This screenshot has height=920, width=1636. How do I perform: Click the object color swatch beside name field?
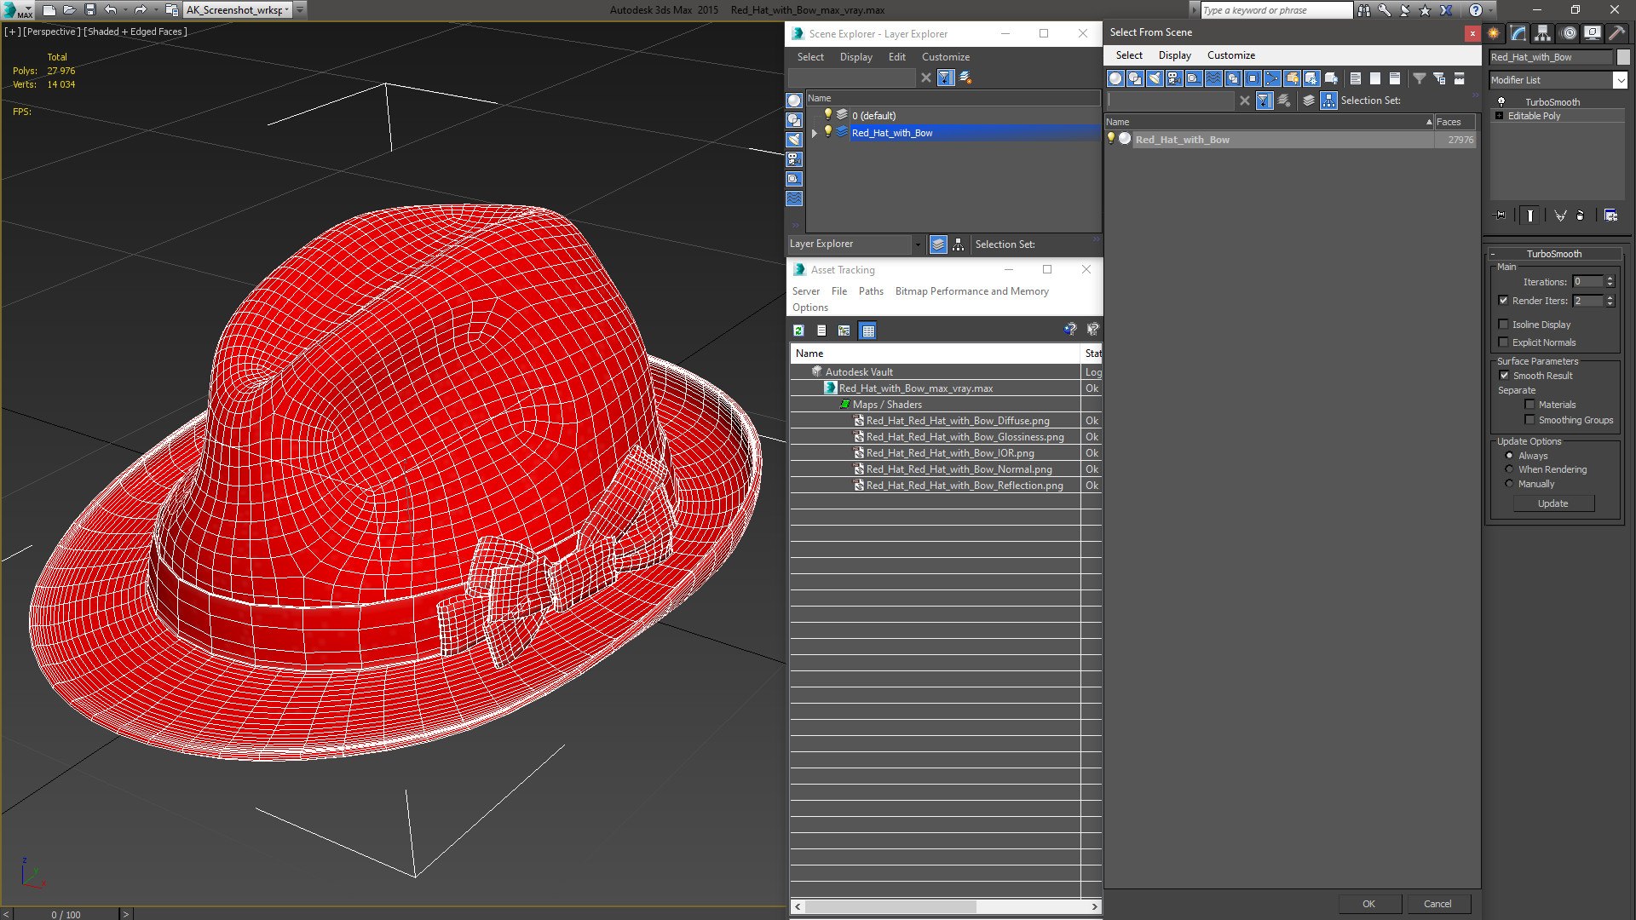[x=1623, y=57]
